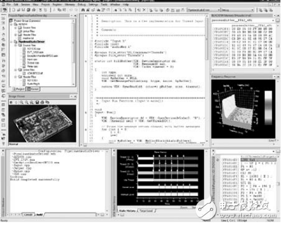Switch to the Console tab in output window

[28, 215]
